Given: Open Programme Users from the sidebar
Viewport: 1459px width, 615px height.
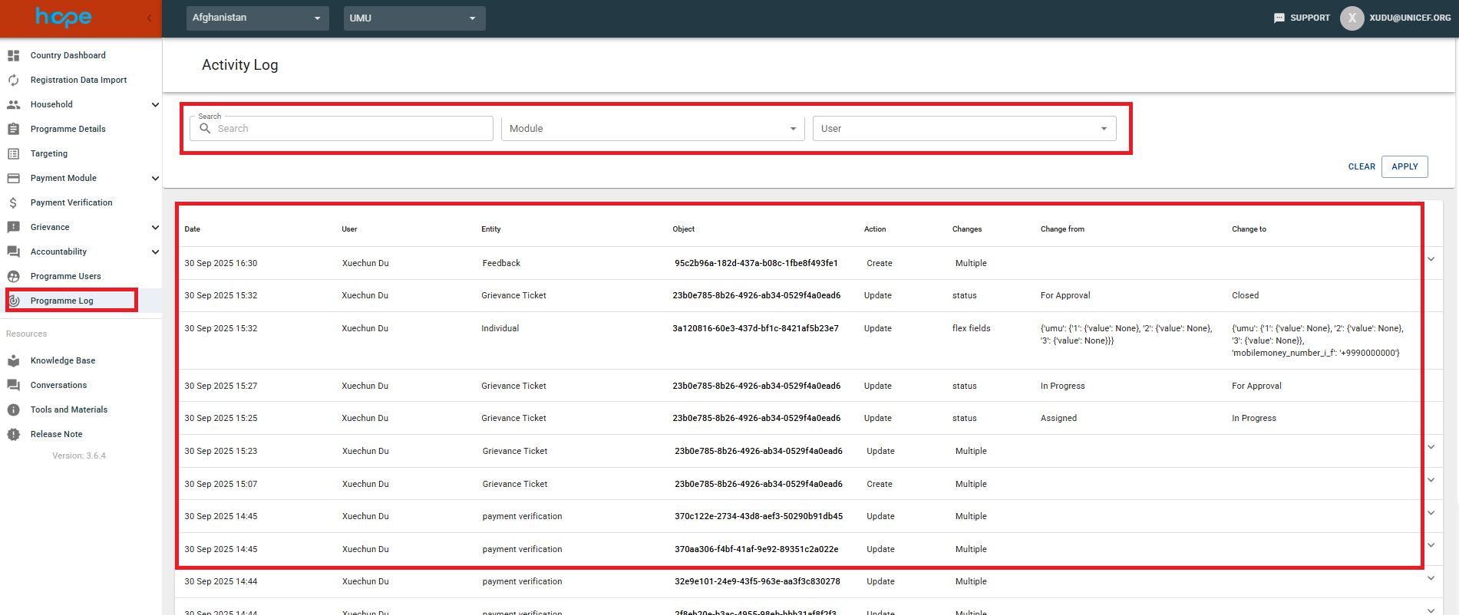Looking at the screenshot, I should click(x=65, y=276).
